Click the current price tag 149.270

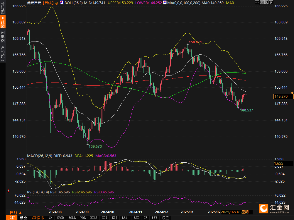(283, 97)
